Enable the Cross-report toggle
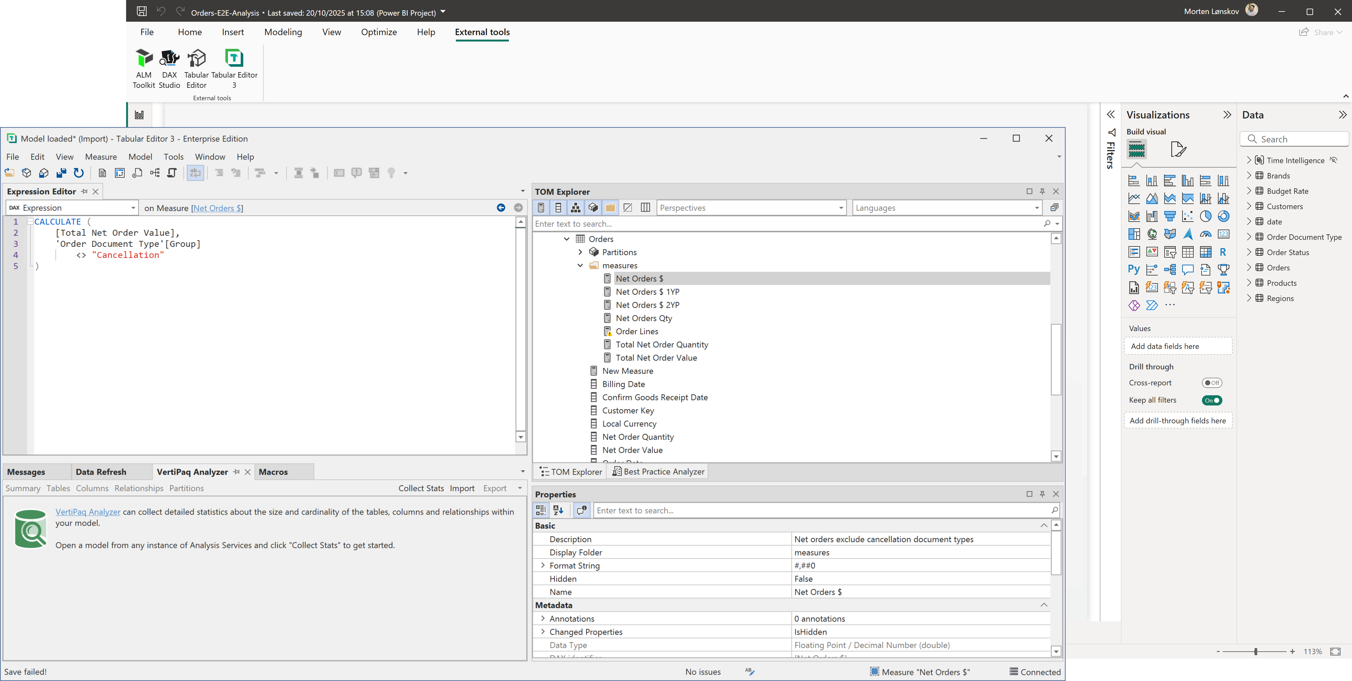The image size is (1352, 681). (1212, 383)
